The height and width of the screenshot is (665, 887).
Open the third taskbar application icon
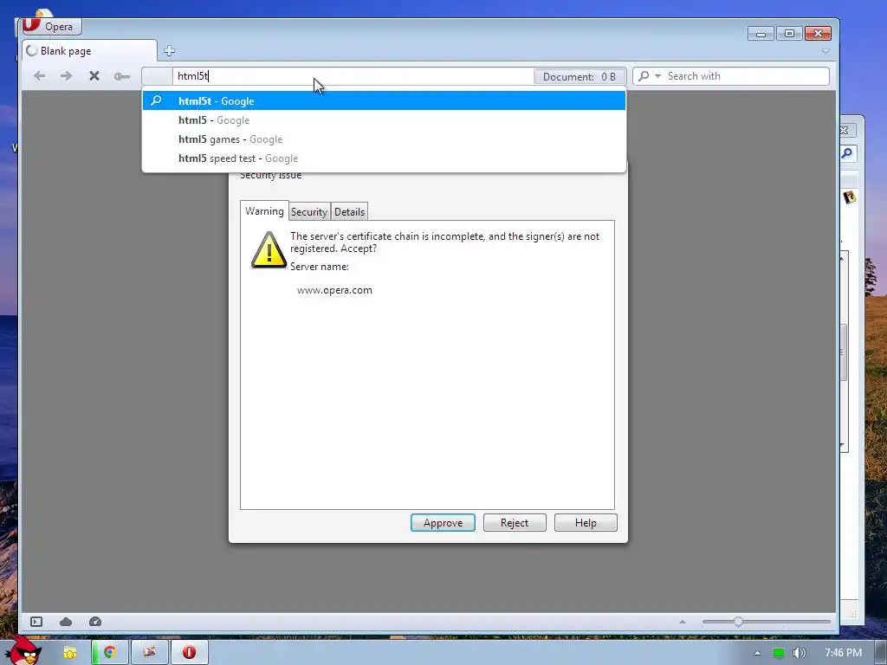149,653
